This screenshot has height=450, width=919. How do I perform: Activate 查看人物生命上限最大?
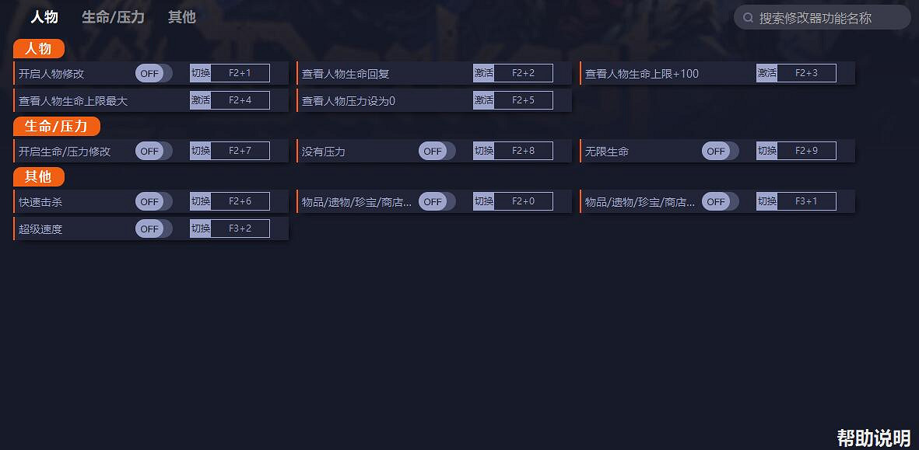(x=199, y=99)
